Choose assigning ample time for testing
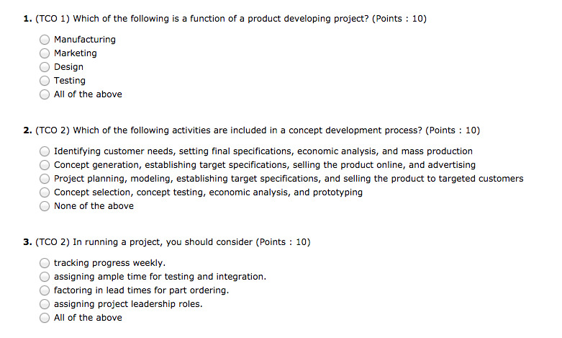Image resolution: width=562 pixels, height=338 pixels. click(45, 277)
